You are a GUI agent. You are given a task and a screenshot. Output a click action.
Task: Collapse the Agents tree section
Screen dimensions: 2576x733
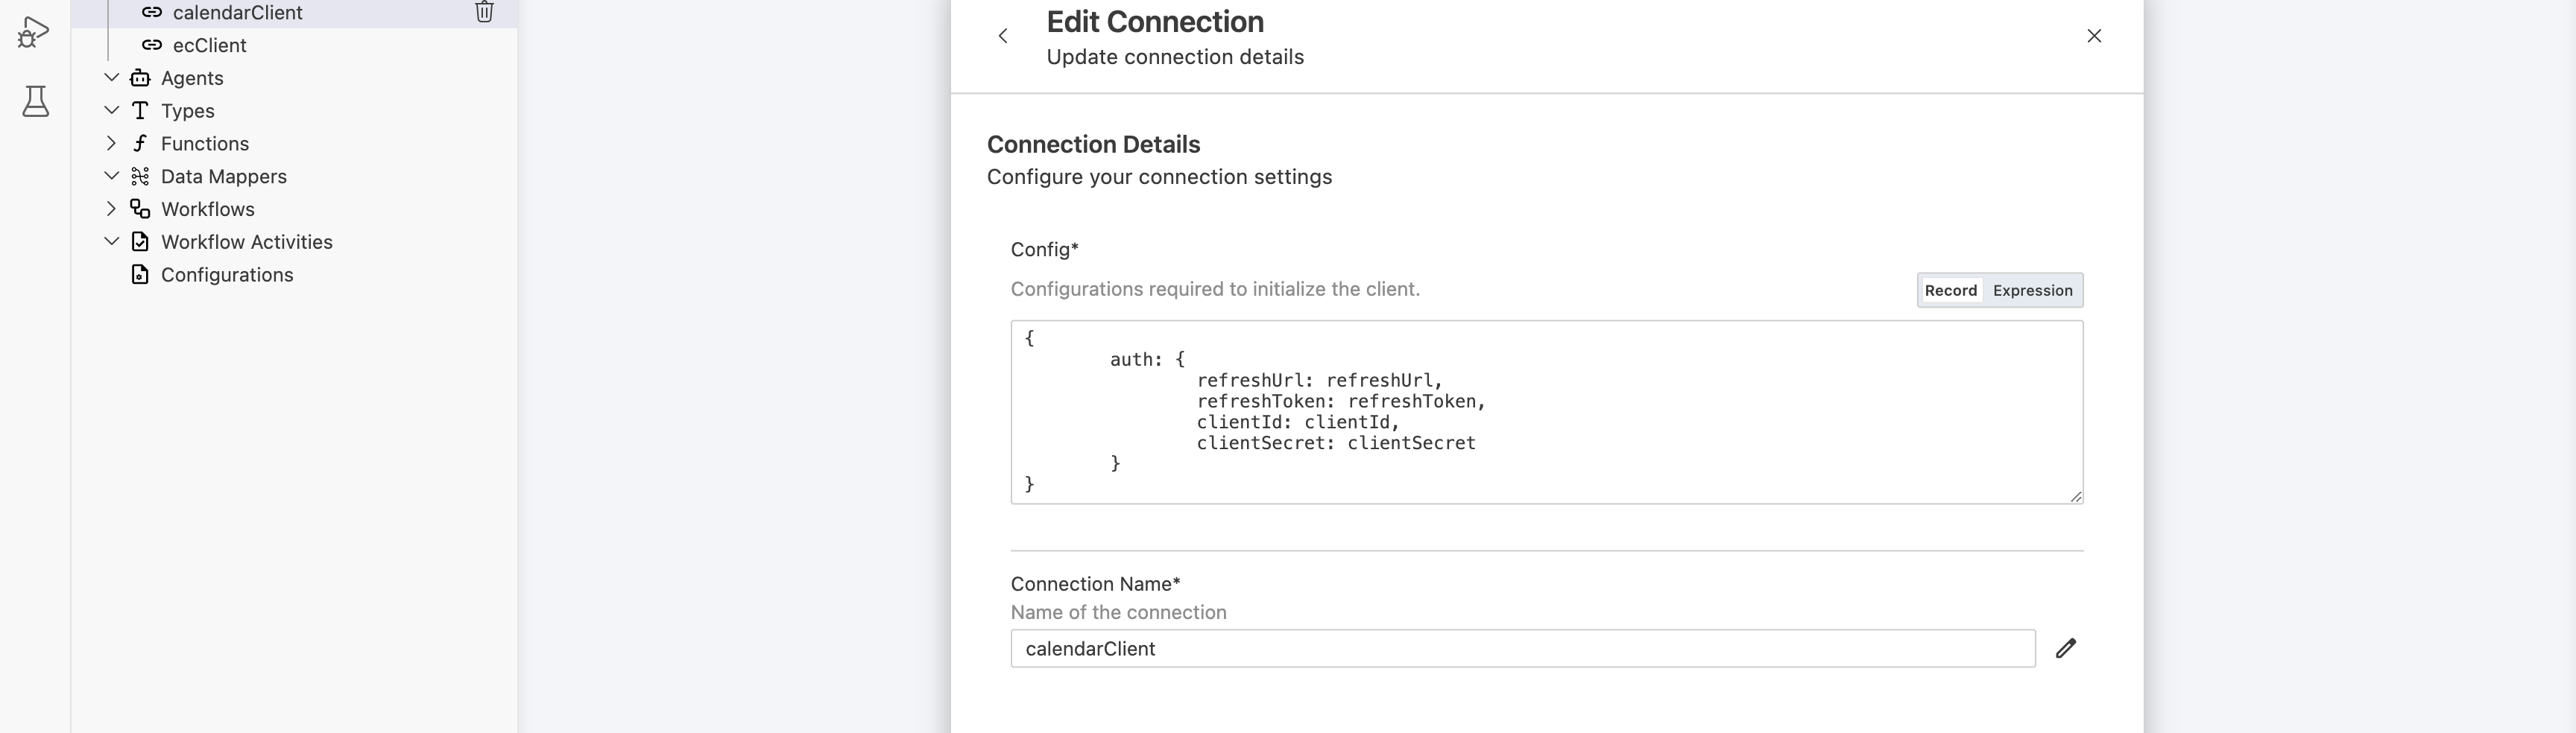(112, 78)
